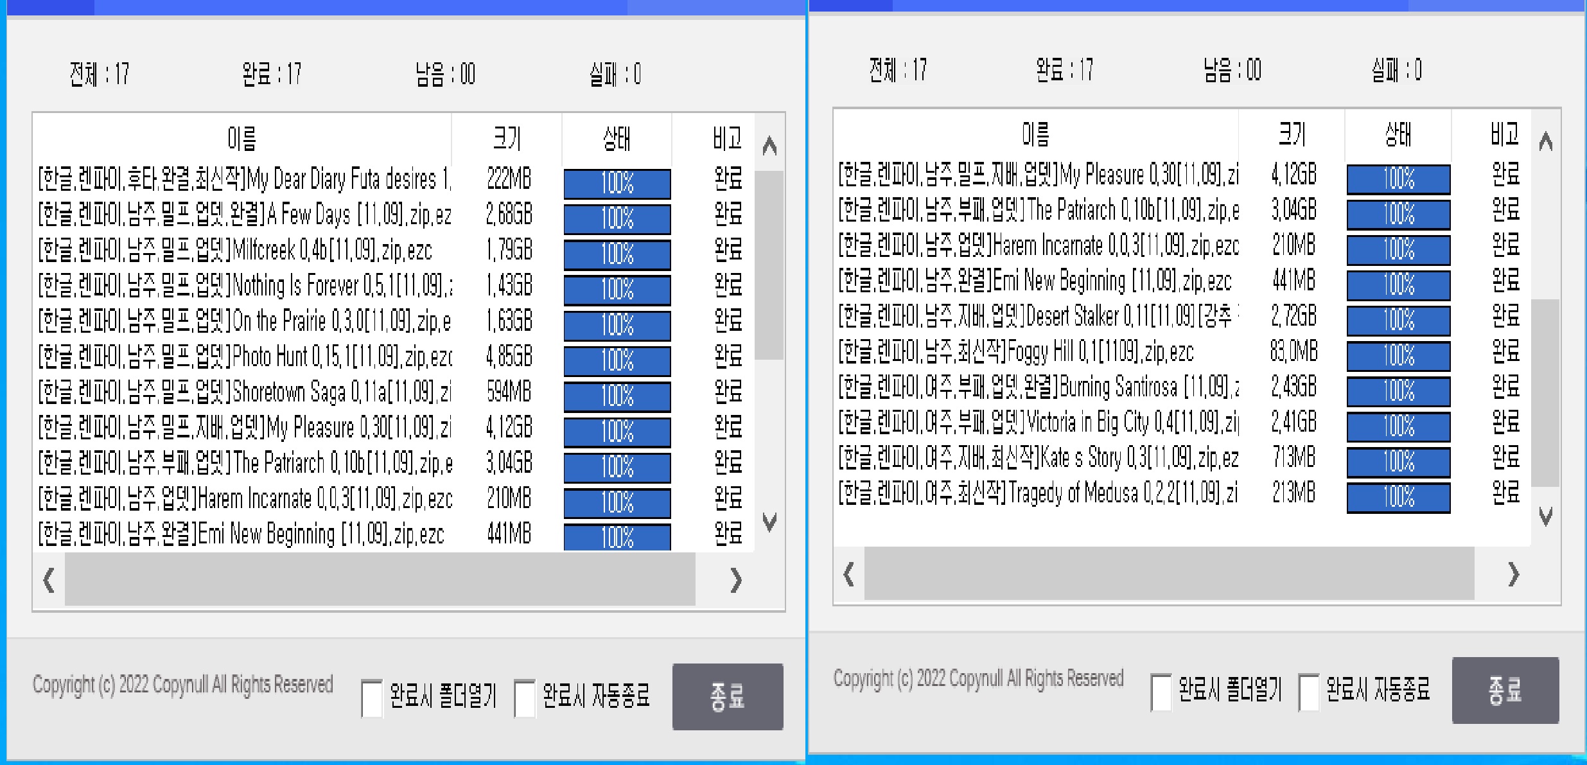Enable 완료시 폴더열기 checkbox in left window
The image size is (1587, 765).
click(372, 698)
